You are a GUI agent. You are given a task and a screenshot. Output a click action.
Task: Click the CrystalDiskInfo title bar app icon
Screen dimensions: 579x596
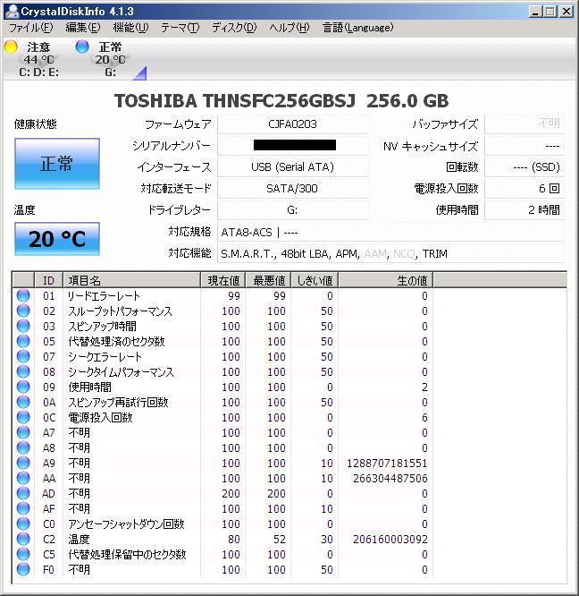pos(12,11)
